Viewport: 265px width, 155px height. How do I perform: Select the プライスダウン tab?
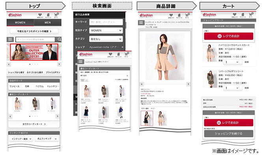click(53, 72)
